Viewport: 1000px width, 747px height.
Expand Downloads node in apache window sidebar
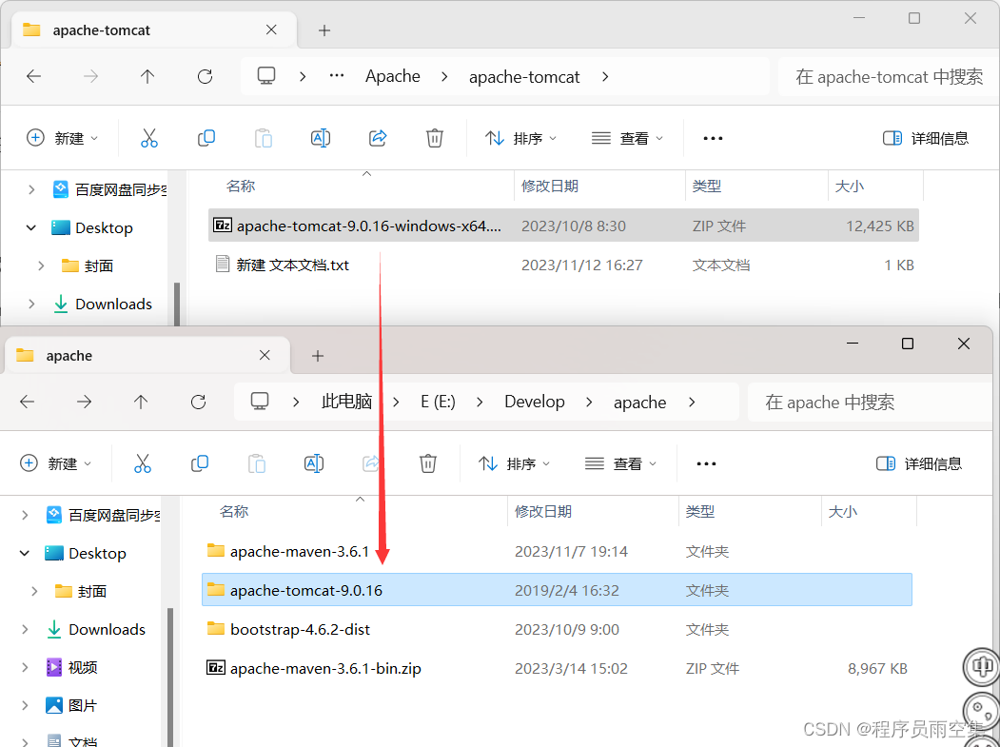[x=25, y=630]
